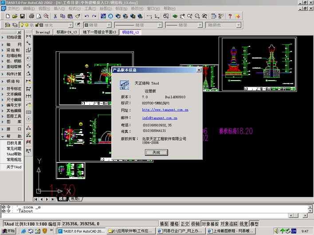Click info@tangent.com.cn email link

pyautogui.click(x=160, y=118)
